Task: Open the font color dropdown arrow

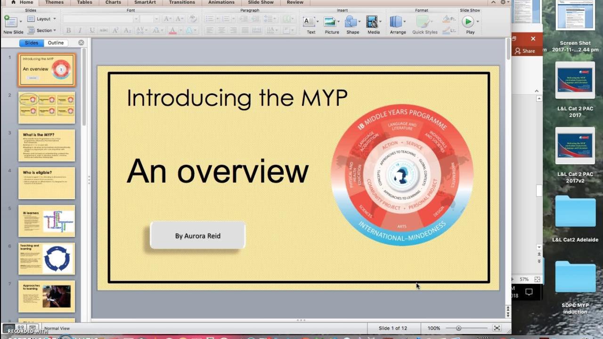Action: coord(180,31)
